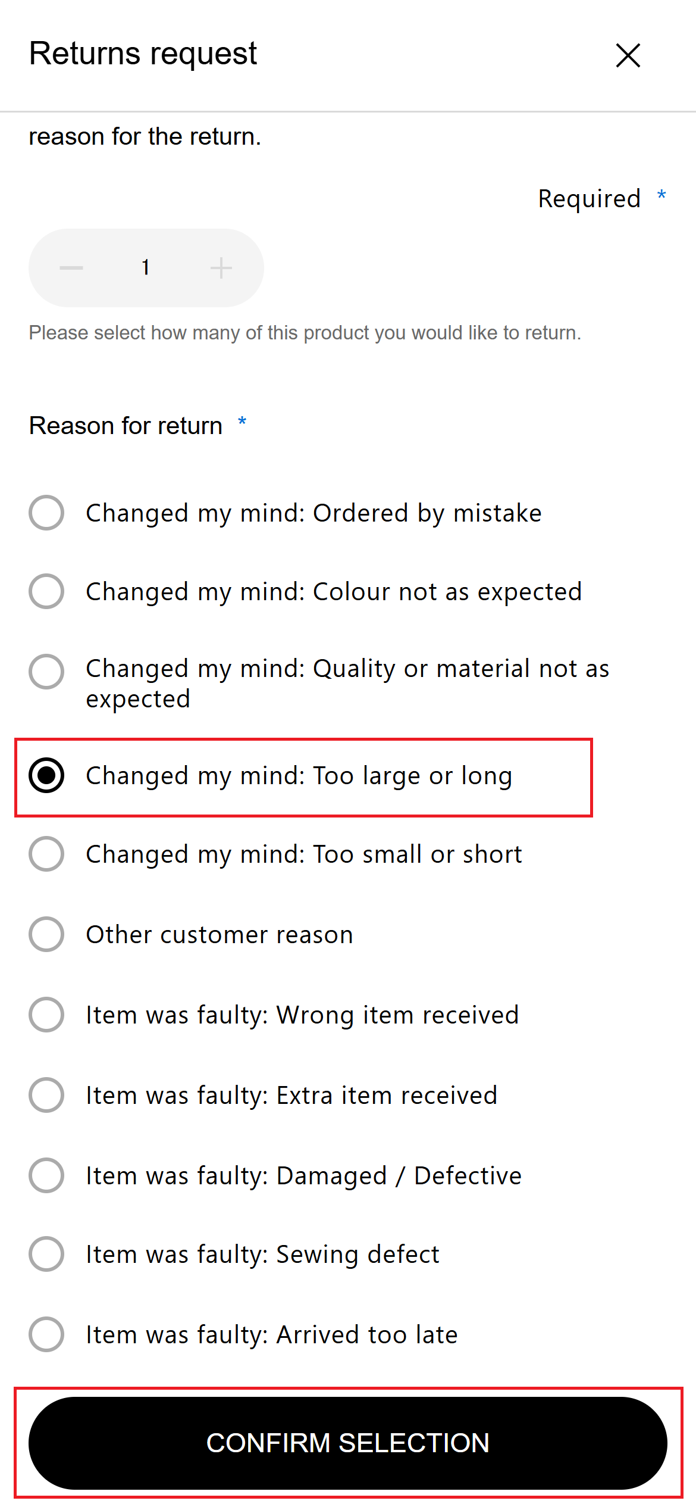Image resolution: width=696 pixels, height=1507 pixels.
Task: Select 'Other customer reason' option
Action: coord(46,934)
